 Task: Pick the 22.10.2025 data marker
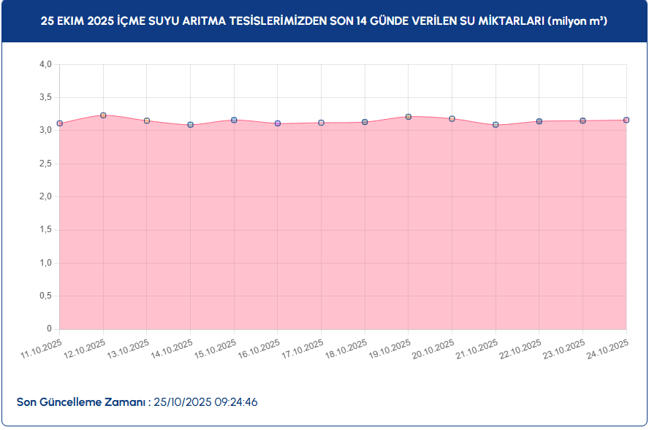coord(539,121)
